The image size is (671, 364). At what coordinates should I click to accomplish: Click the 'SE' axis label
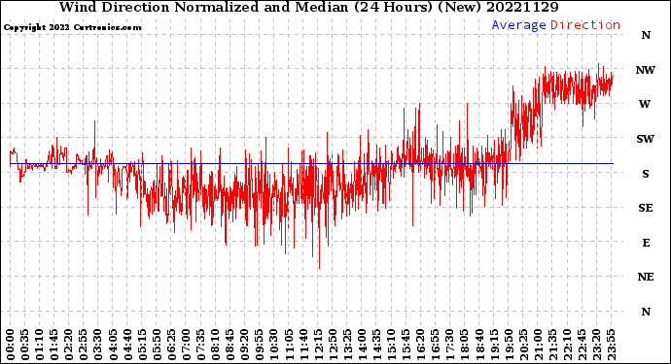point(646,208)
